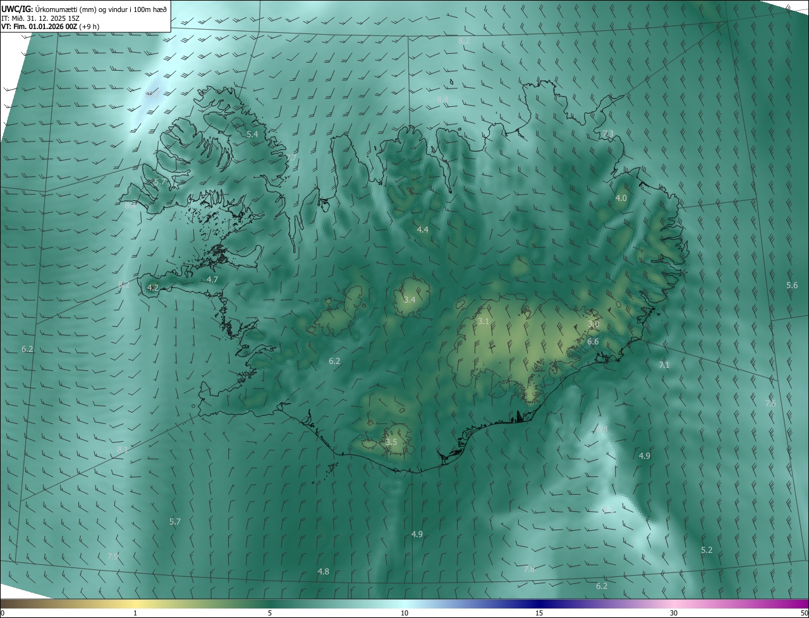The image size is (809, 618).
Task: Click the color scale label 50
Action: click(x=804, y=613)
